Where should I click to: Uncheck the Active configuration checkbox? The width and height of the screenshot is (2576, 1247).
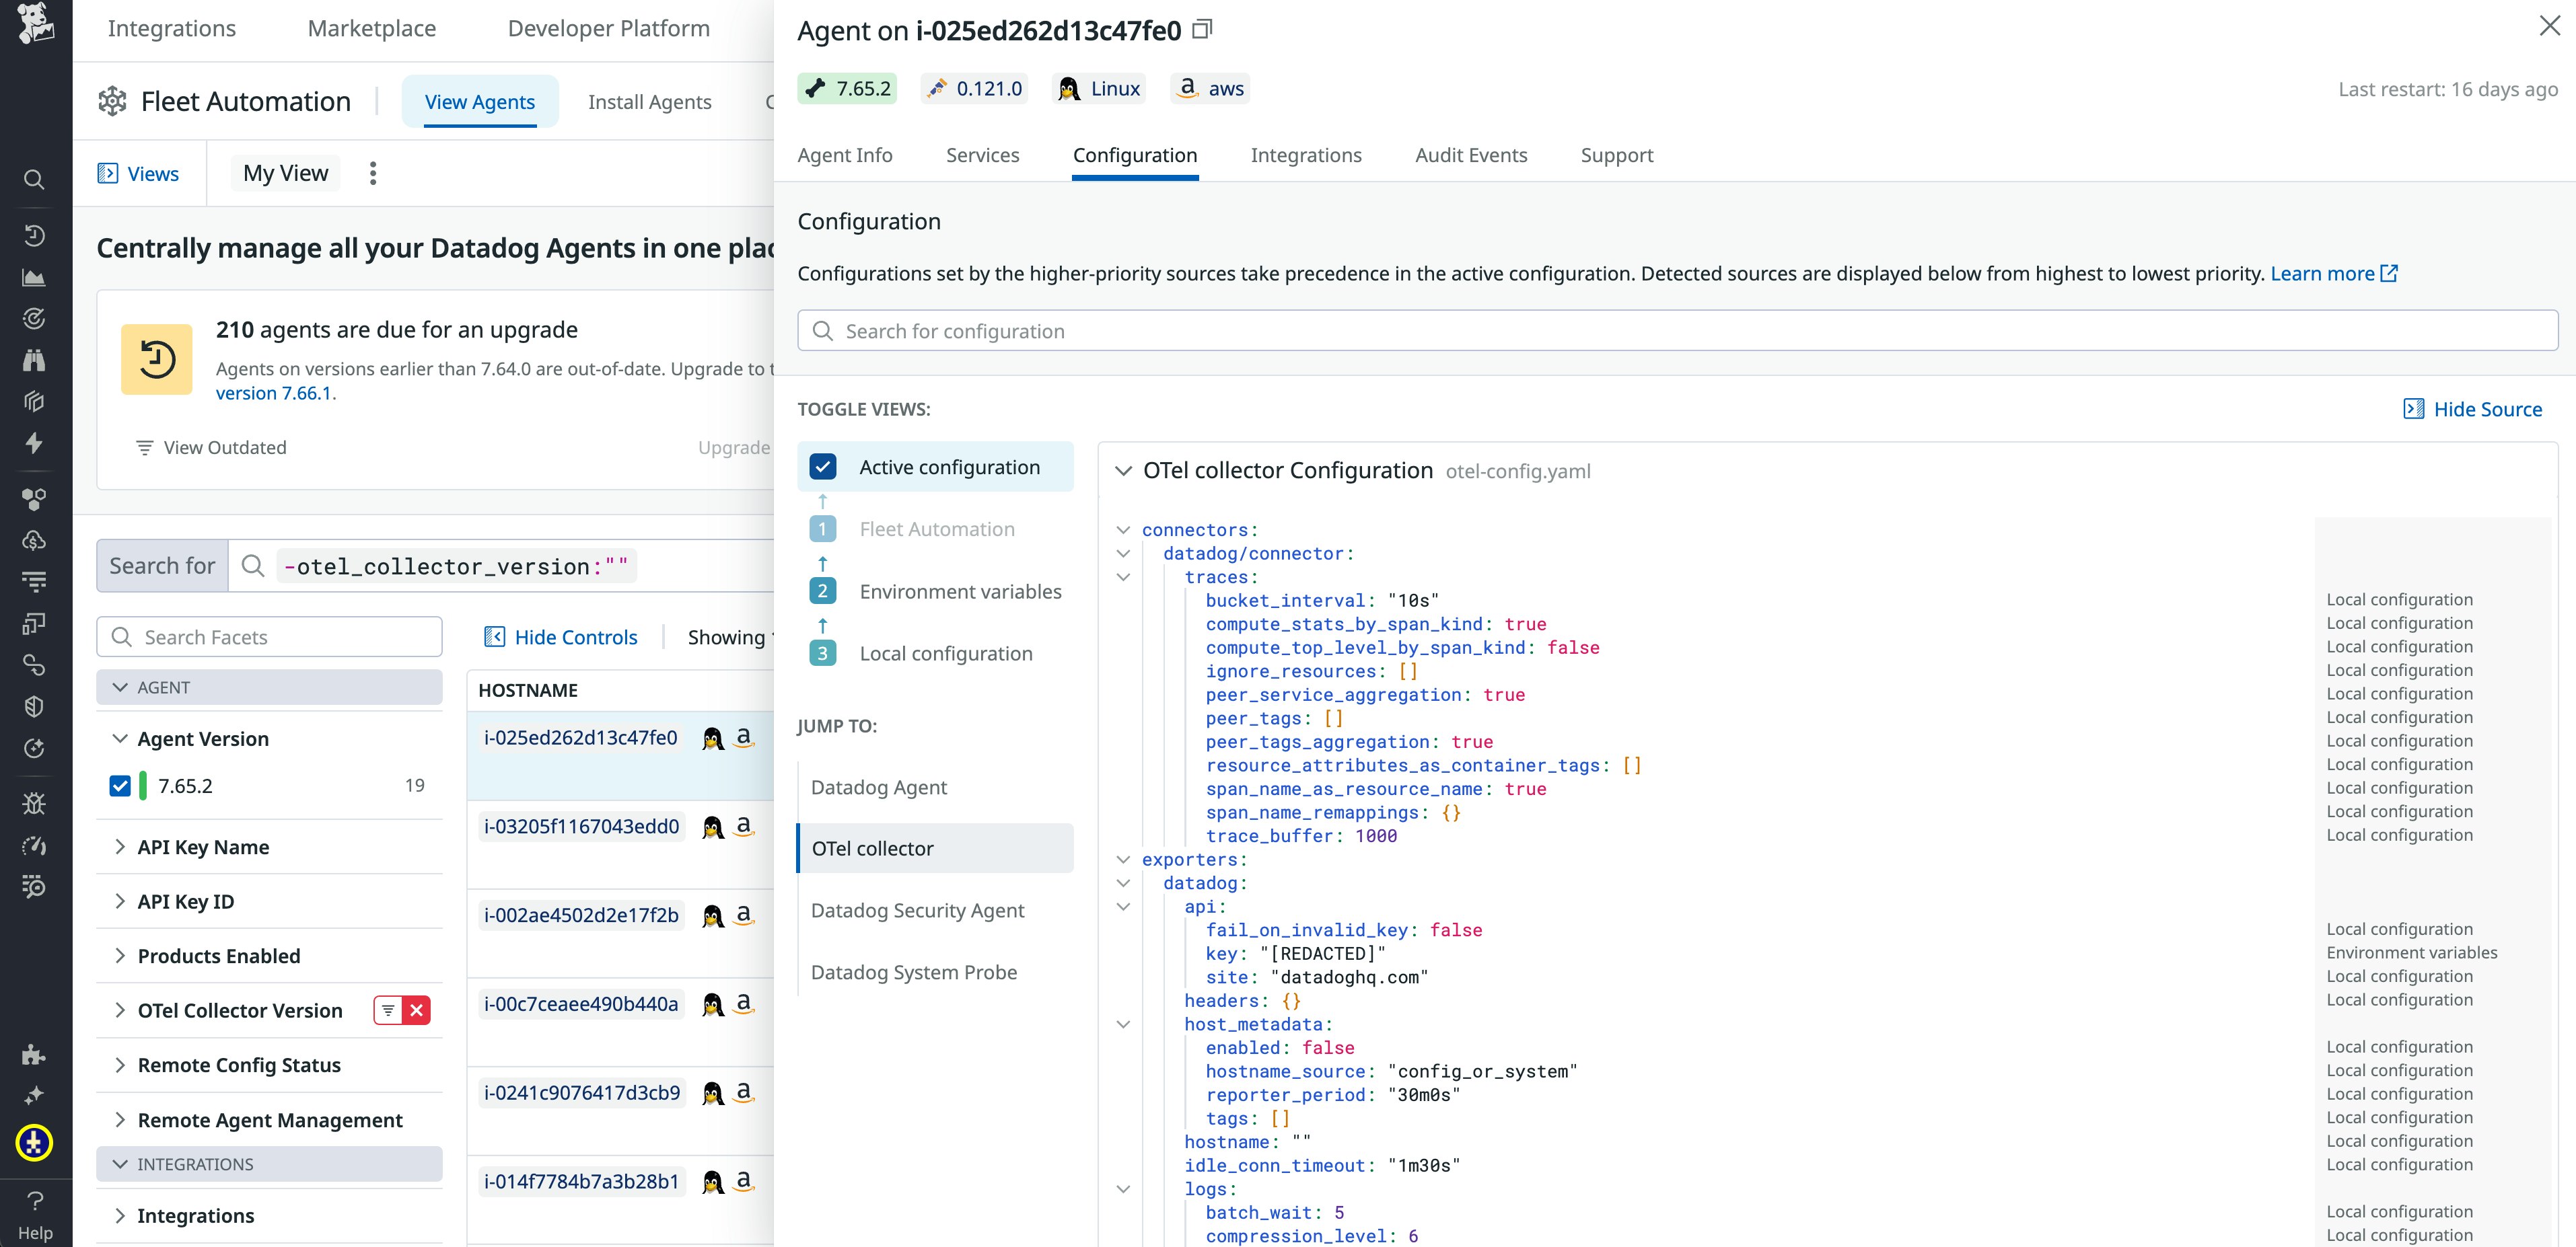(x=823, y=467)
